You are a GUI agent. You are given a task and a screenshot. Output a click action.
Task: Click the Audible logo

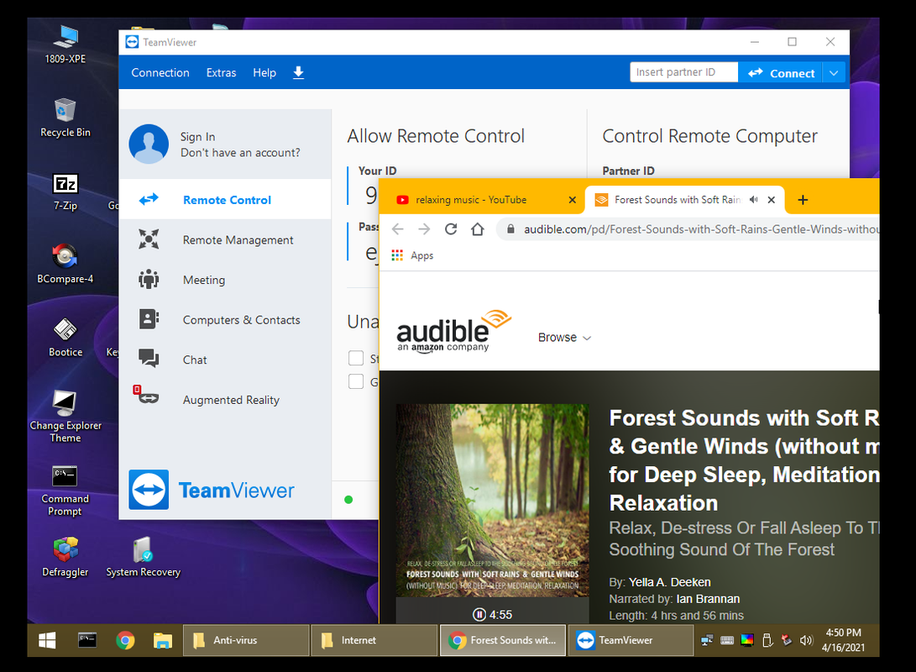point(454,331)
